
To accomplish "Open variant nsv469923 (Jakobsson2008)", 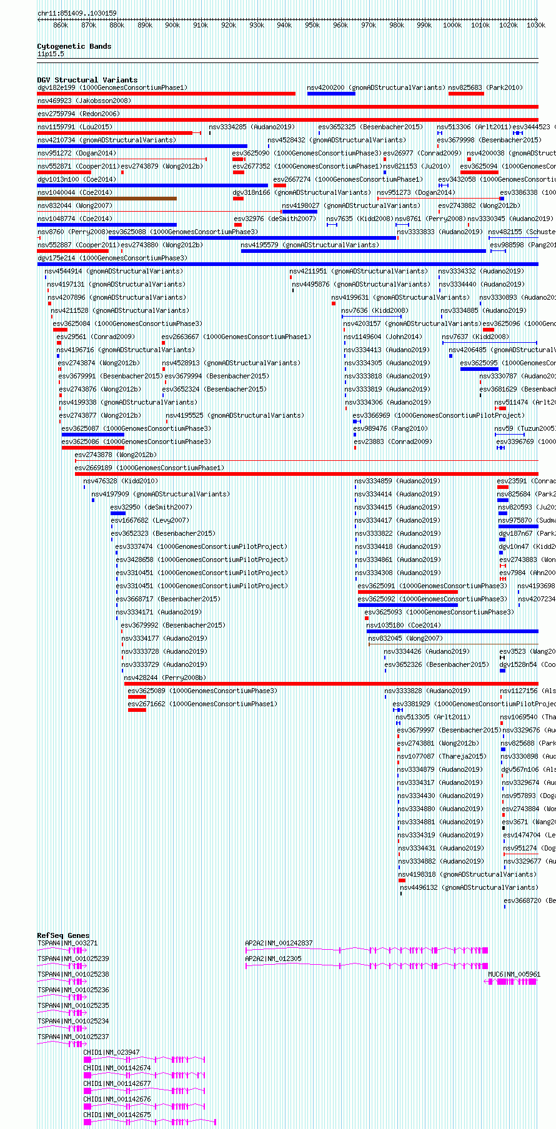I will coord(84,101).
